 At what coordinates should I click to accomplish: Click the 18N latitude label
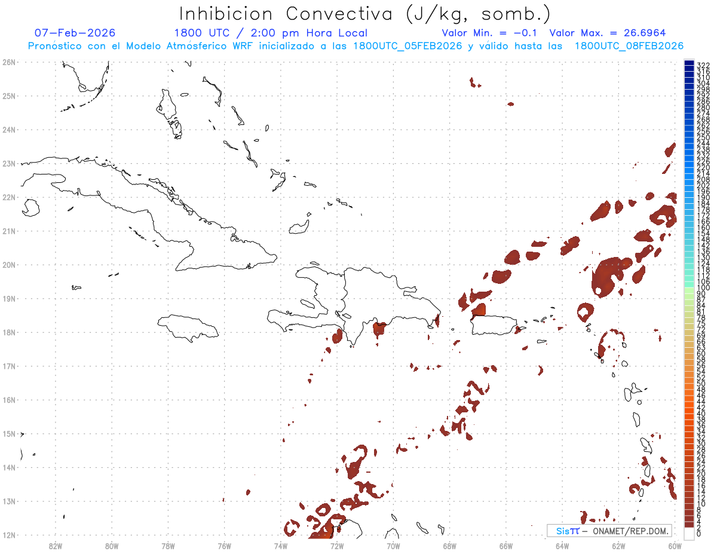click(x=8, y=332)
